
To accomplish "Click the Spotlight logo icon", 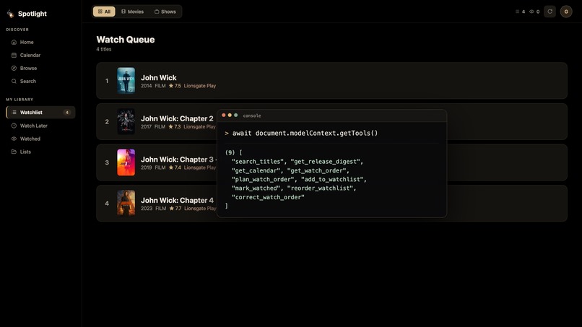I will pyautogui.click(x=10, y=14).
